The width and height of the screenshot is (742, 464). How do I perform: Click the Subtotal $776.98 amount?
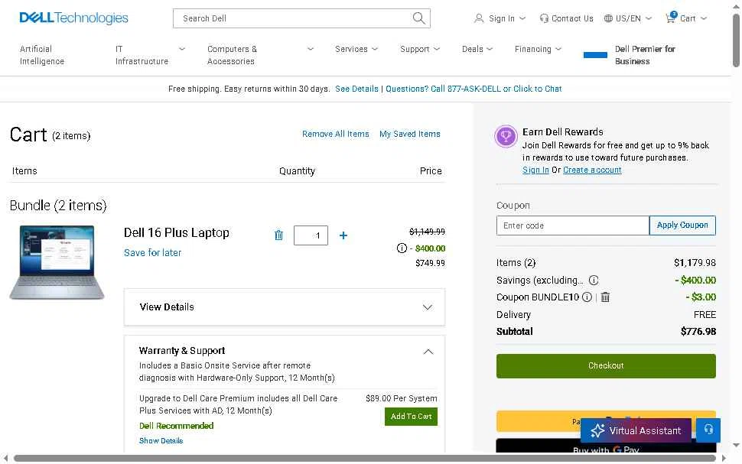pyautogui.click(x=698, y=331)
